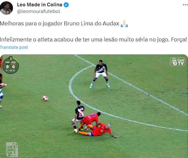This screenshot has height=158, width=188.
Task: Click the championship watermark at the video's bottom-left
Action: click(x=12, y=150)
